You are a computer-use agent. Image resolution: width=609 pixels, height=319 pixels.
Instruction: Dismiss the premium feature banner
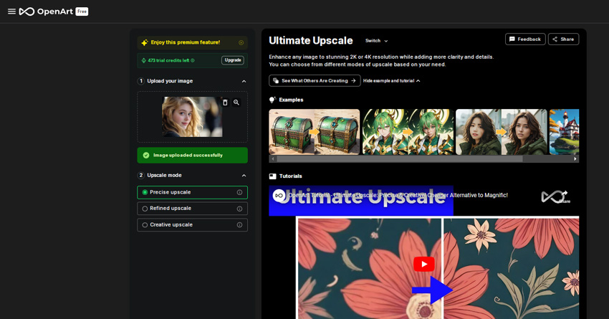[241, 43]
